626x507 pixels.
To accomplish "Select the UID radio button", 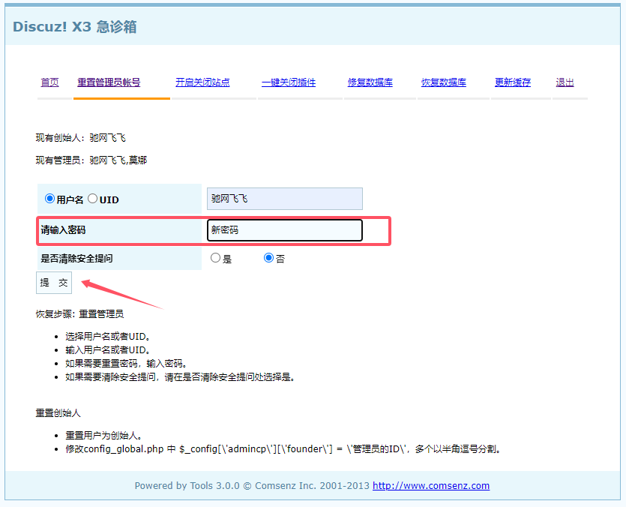I will (92, 199).
